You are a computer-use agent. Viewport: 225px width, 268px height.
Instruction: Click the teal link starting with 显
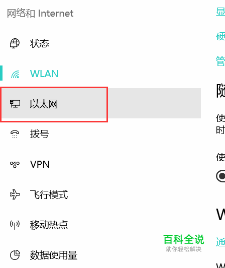(x=220, y=12)
